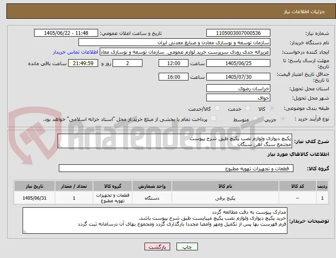336x258 pixels.
Task: Click the نام کالا column header
Action: [x=225, y=186]
